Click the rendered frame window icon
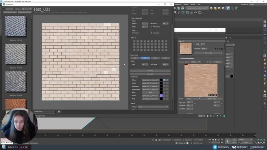 (x=183, y=8)
